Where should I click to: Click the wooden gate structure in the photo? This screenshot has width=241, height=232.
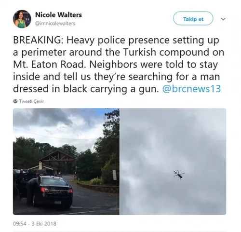pos(57,158)
